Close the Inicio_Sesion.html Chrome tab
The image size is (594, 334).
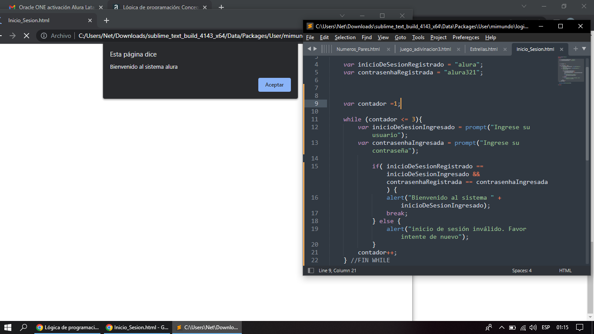90,20
